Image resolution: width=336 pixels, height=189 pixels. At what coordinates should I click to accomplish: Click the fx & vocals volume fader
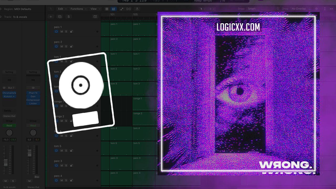click(6, 162)
